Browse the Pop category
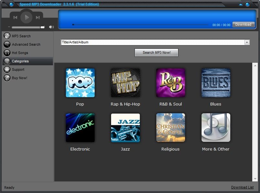 (x=80, y=83)
